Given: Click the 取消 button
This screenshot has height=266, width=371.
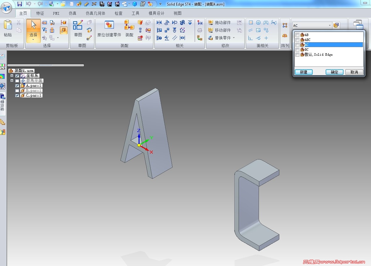Looking at the screenshot, I should coord(354,72).
